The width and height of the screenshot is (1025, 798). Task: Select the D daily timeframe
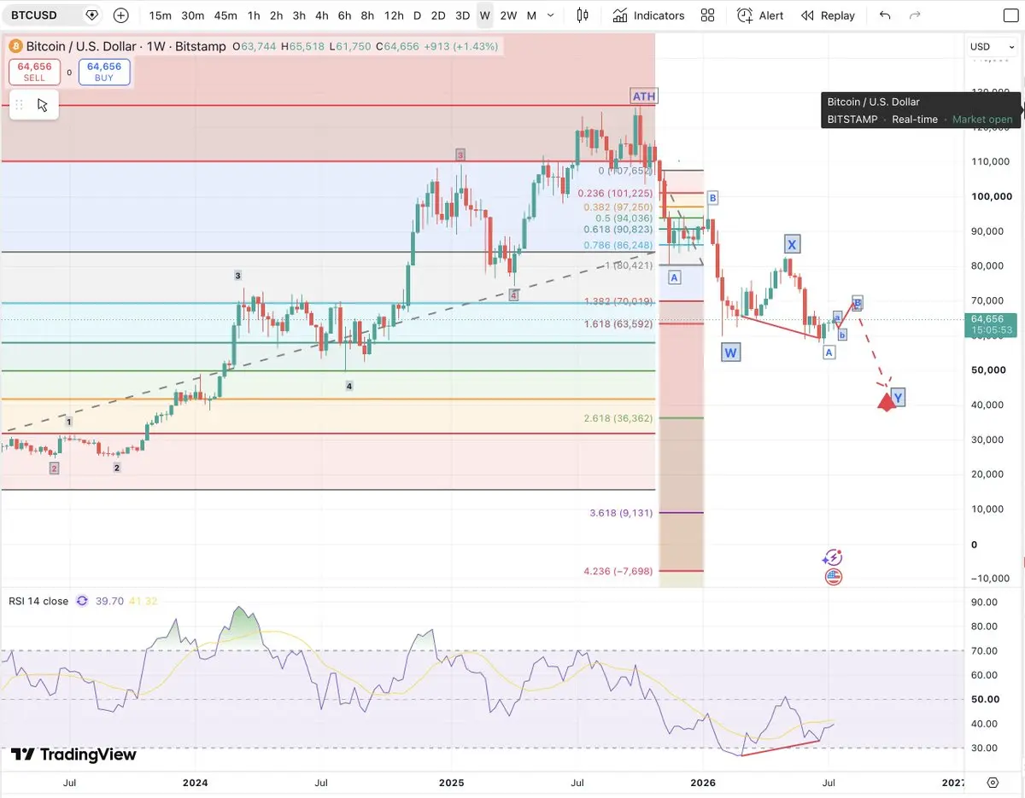(417, 15)
